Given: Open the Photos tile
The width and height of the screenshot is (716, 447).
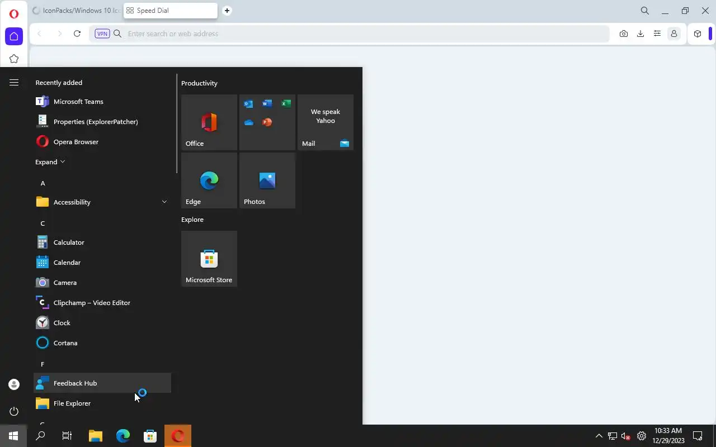Looking at the screenshot, I should [267, 180].
